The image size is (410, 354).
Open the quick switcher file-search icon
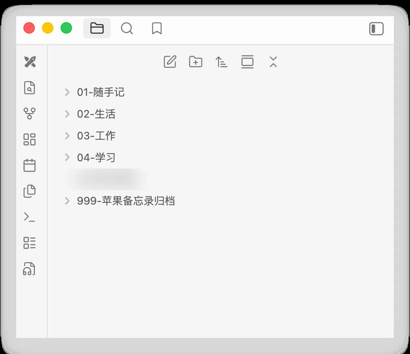(x=30, y=88)
